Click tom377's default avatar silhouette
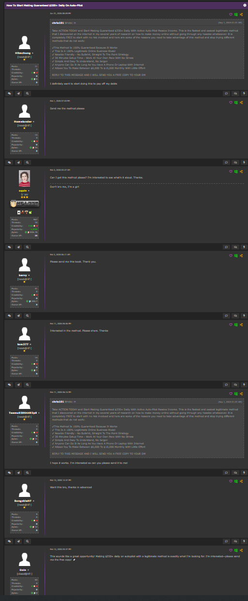The image size is (248, 601). coord(25,334)
